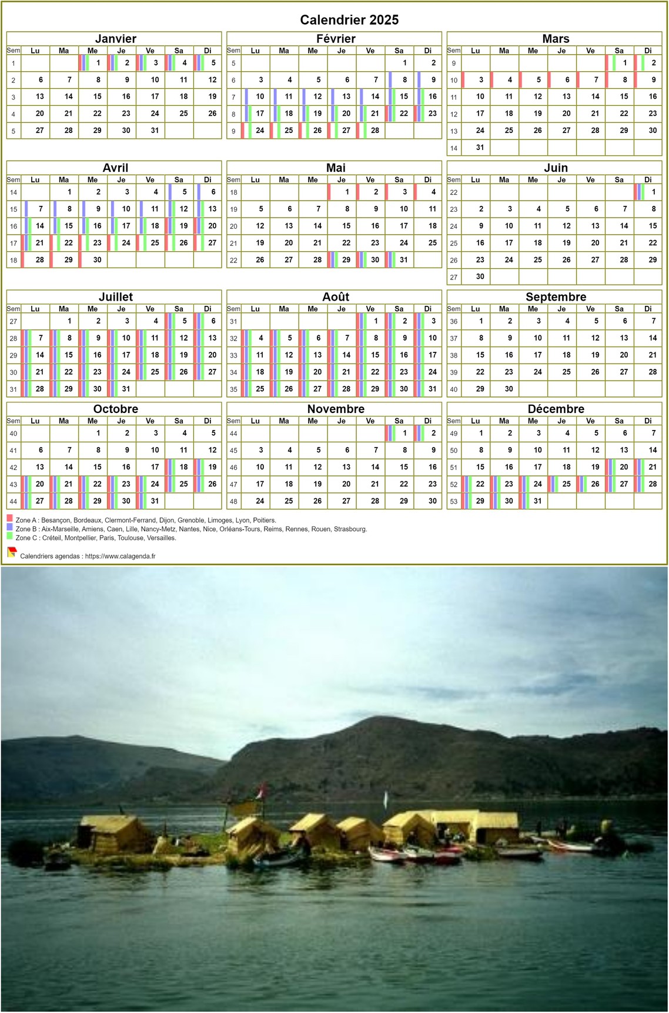Click the Janvier month header
Screen dimensions: 669x1013
tap(115, 39)
